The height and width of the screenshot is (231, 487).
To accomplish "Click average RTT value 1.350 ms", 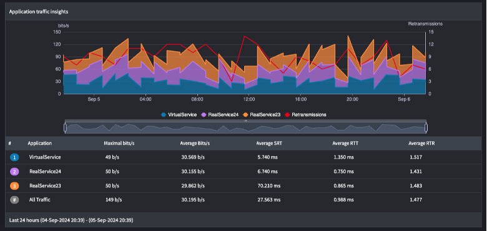I will 344,157.
